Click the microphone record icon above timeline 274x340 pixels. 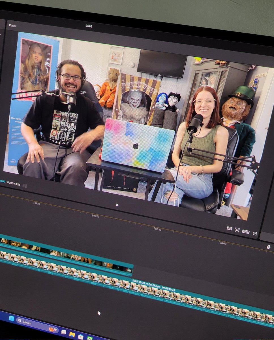pos(268,247)
